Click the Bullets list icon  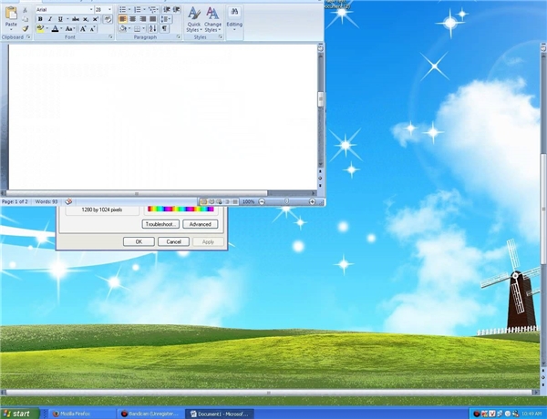coord(122,9)
